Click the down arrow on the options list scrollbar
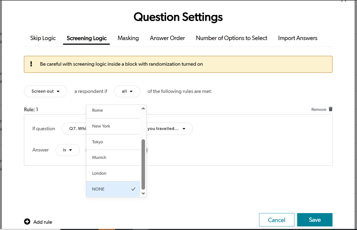The width and height of the screenshot is (357, 230). click(143, 194)
